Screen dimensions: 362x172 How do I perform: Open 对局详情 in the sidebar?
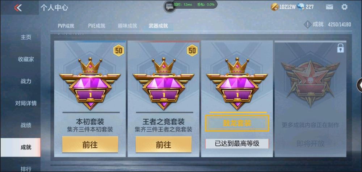(x=26, y=103)
